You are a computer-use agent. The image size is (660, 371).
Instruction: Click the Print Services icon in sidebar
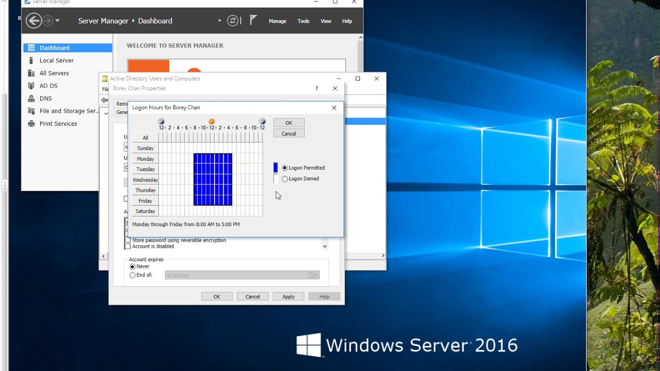coord(31,124)
